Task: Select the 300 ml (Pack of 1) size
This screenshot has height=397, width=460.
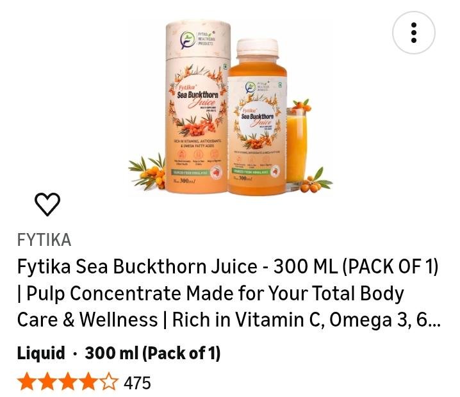Action: 152,353
